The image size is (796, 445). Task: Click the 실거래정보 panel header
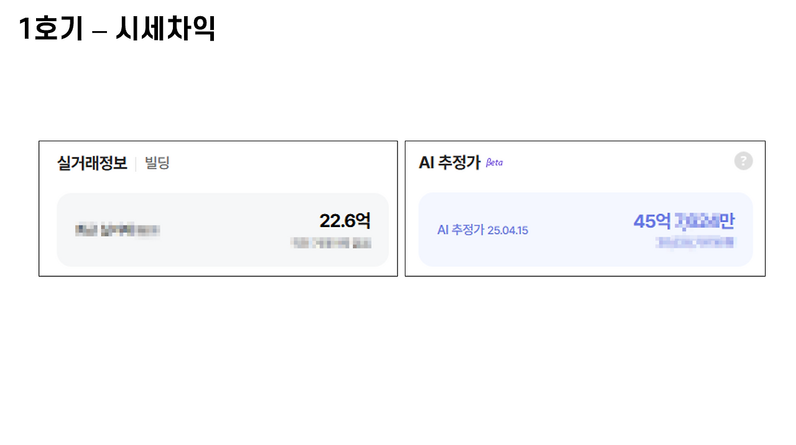91,163
